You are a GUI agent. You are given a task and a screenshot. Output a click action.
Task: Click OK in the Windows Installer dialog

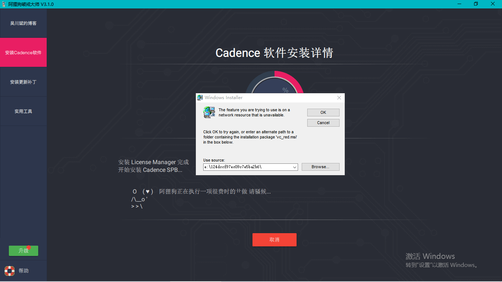[x=323, y=112]
